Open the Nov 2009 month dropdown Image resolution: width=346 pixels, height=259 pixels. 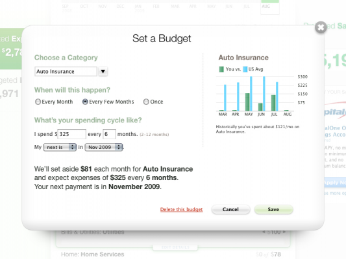[104, 147]
